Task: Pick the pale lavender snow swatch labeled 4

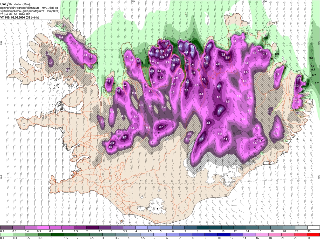Action: tap(141, 227)
